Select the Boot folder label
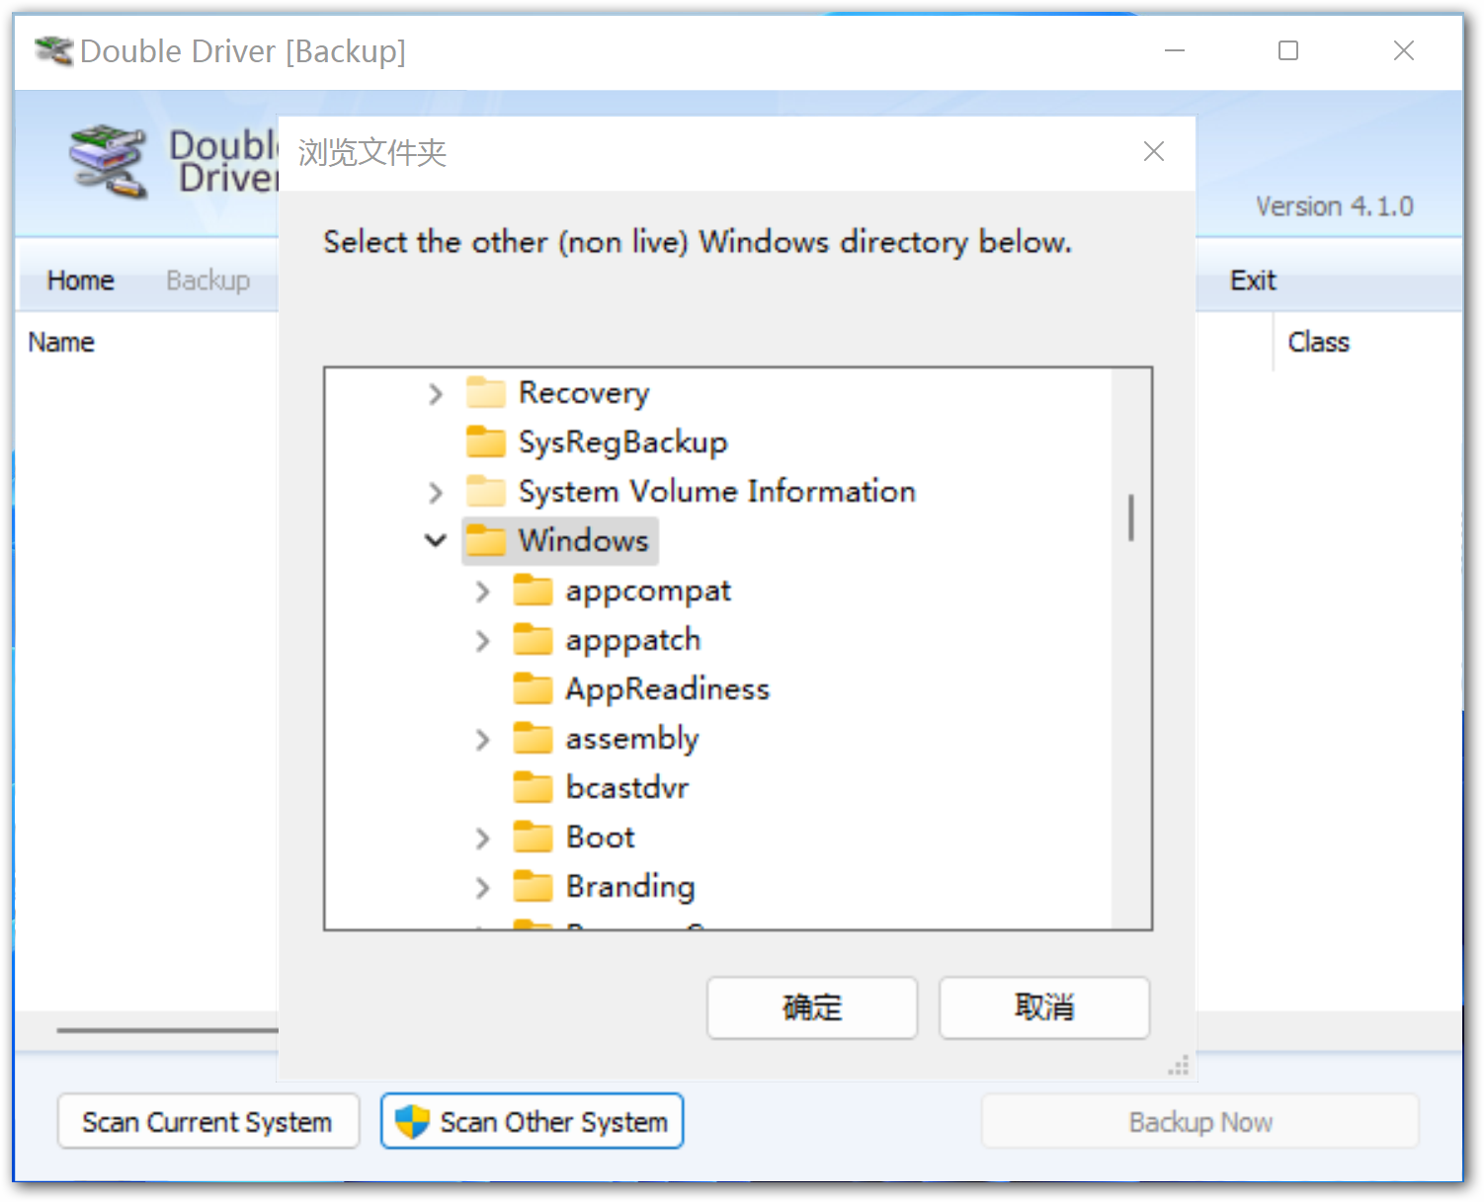 (x=601, y=838)
